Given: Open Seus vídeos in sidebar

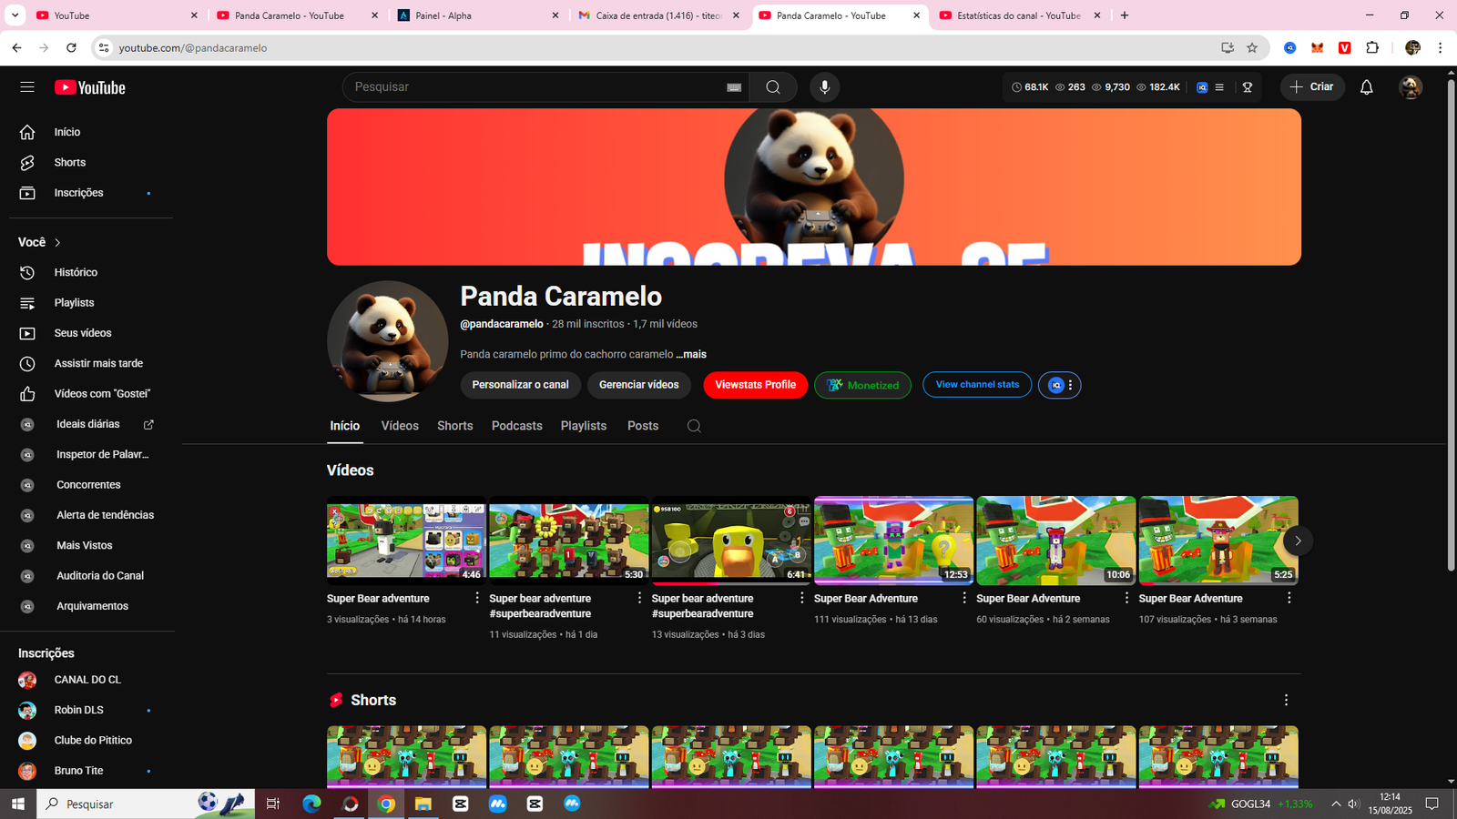Looking at the screenshot, I should point(87,333).
